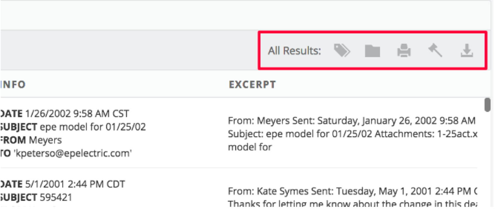495x209 pixels.
Task: Click recipient kpeterso@epelectric.com
Action: point(73,153)
